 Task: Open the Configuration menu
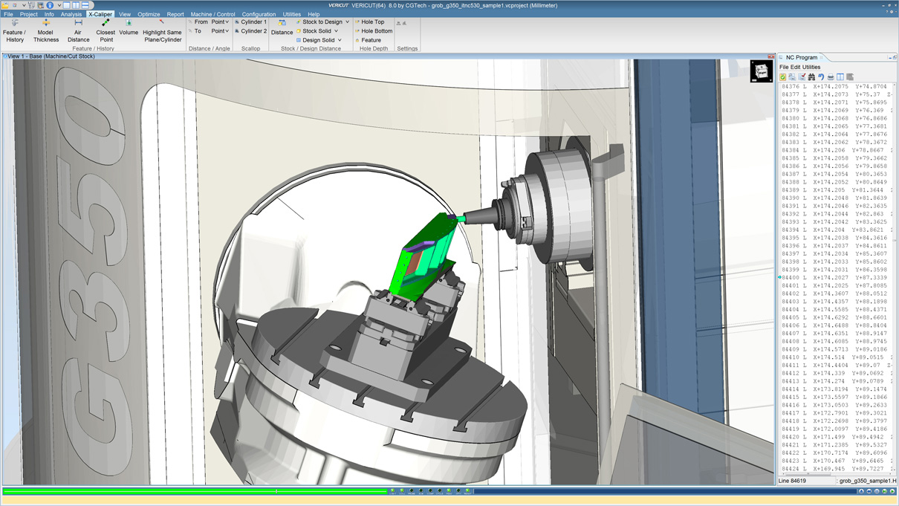(x=259, y=14)
